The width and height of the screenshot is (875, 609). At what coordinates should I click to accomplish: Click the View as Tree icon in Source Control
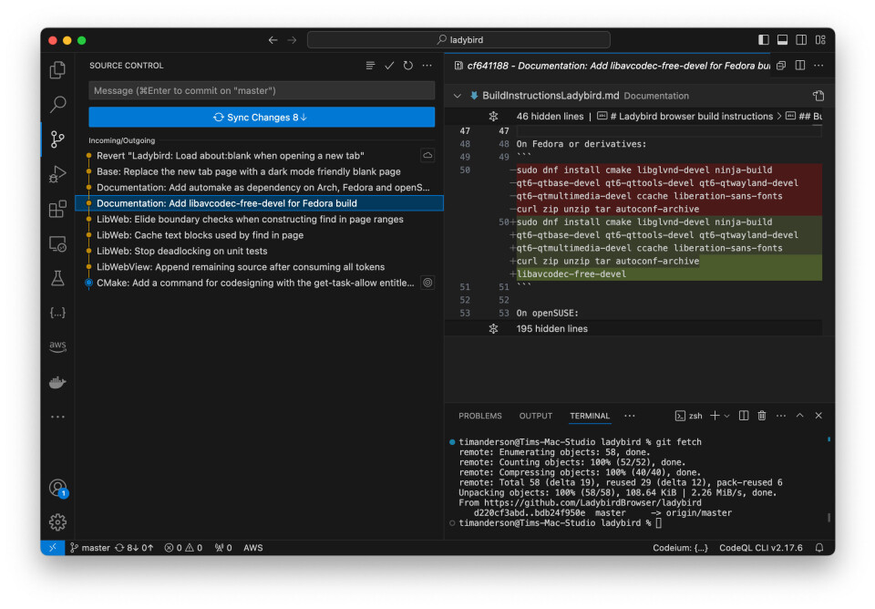pyautogui.click(x=370, y=66)
